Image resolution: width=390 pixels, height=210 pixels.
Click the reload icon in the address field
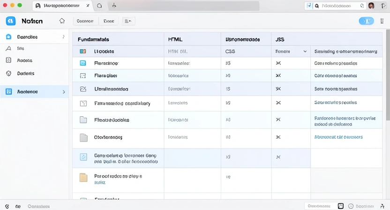click(x=362, y=6)
